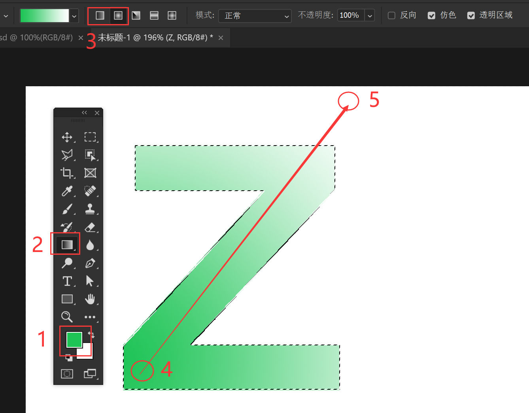Select the Rectangular Marquee tool
Viewport: 529px width, 413px height.
coord(90,137)
